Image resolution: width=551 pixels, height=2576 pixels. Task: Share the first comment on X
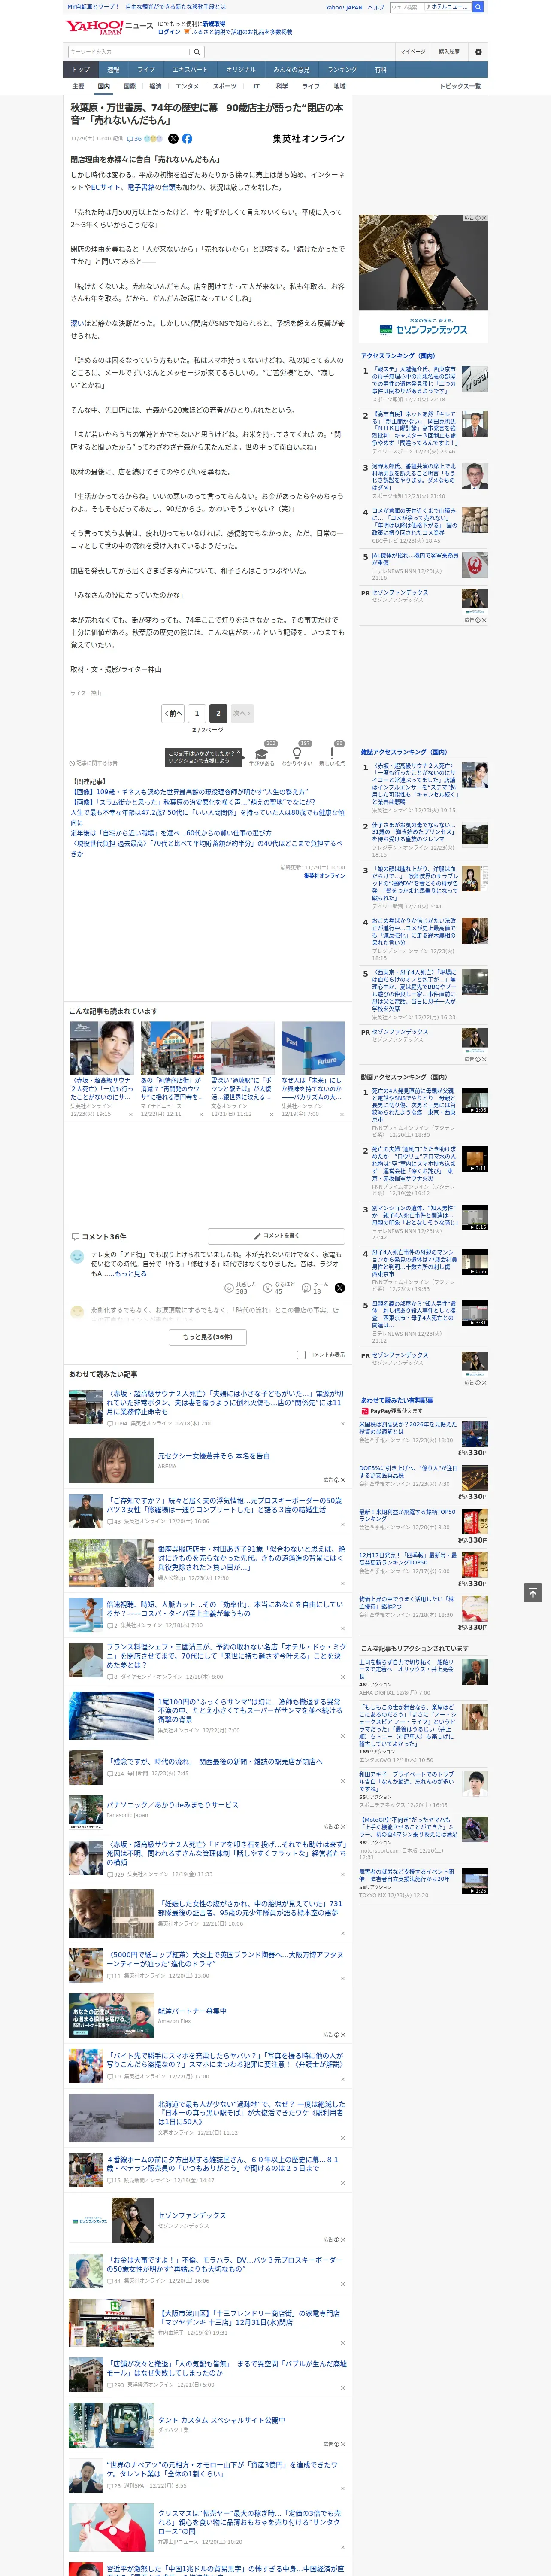pos(340,1288)
